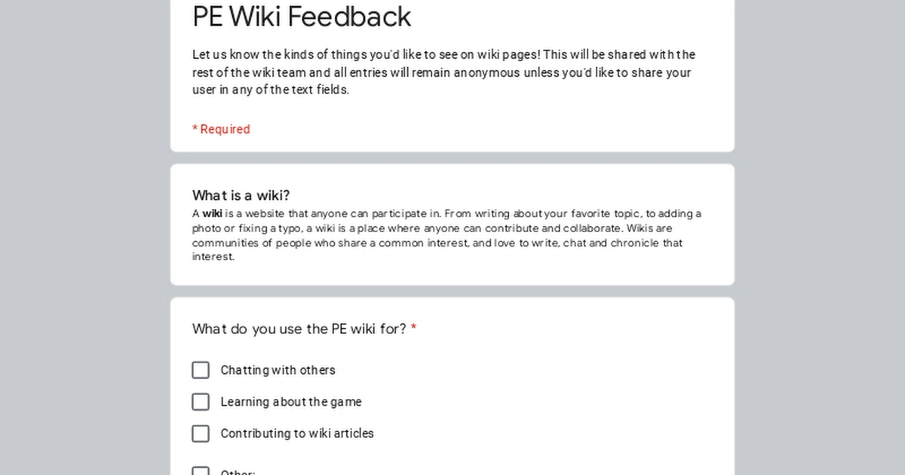Check the "Learning about the game" option
This screenshot has width=905, height=475.
pos(201,402)
